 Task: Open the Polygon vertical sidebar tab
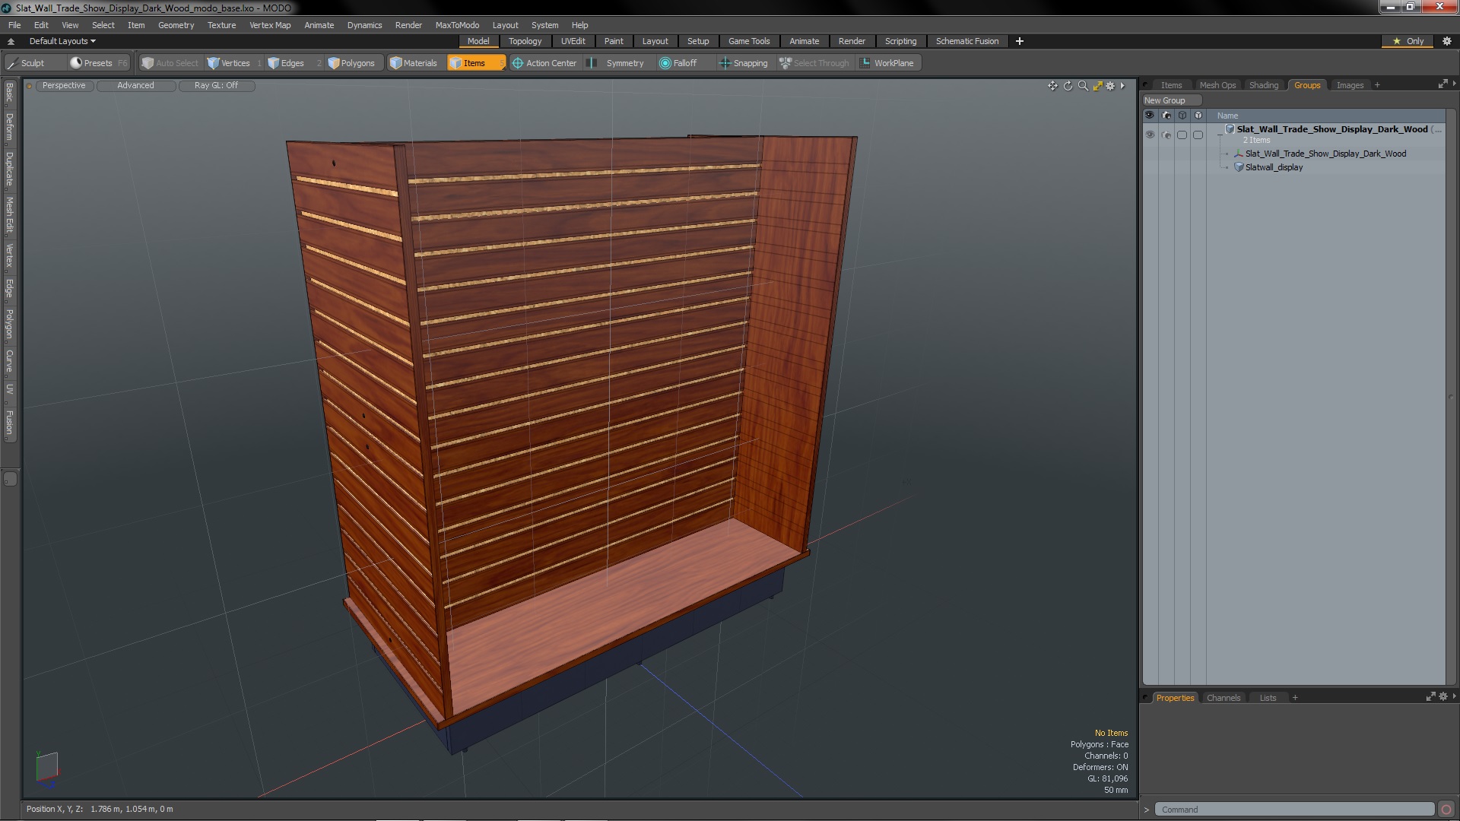click(x=9, y=325)
